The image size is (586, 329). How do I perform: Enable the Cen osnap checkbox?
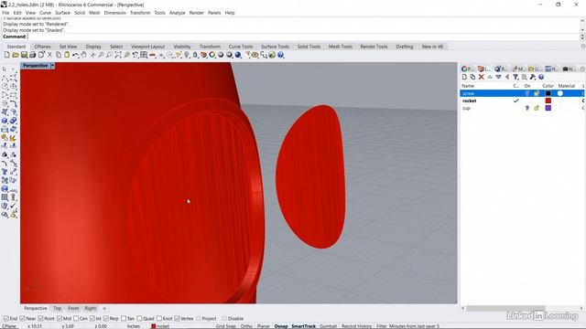point(76,319)
